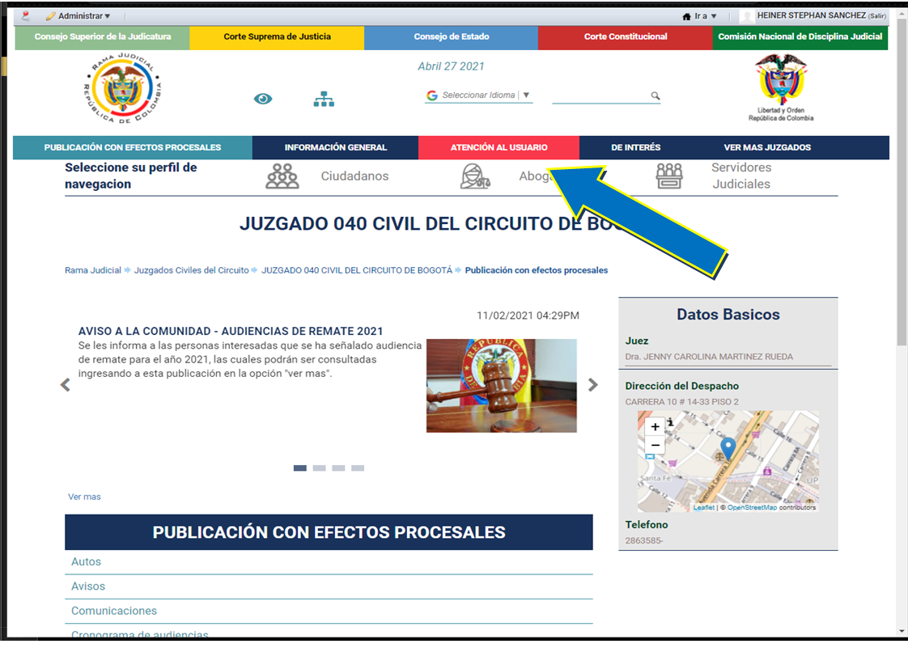Go to previous carousel slide arrow
This screenshot has height=648, width=908.
[66, 385]
